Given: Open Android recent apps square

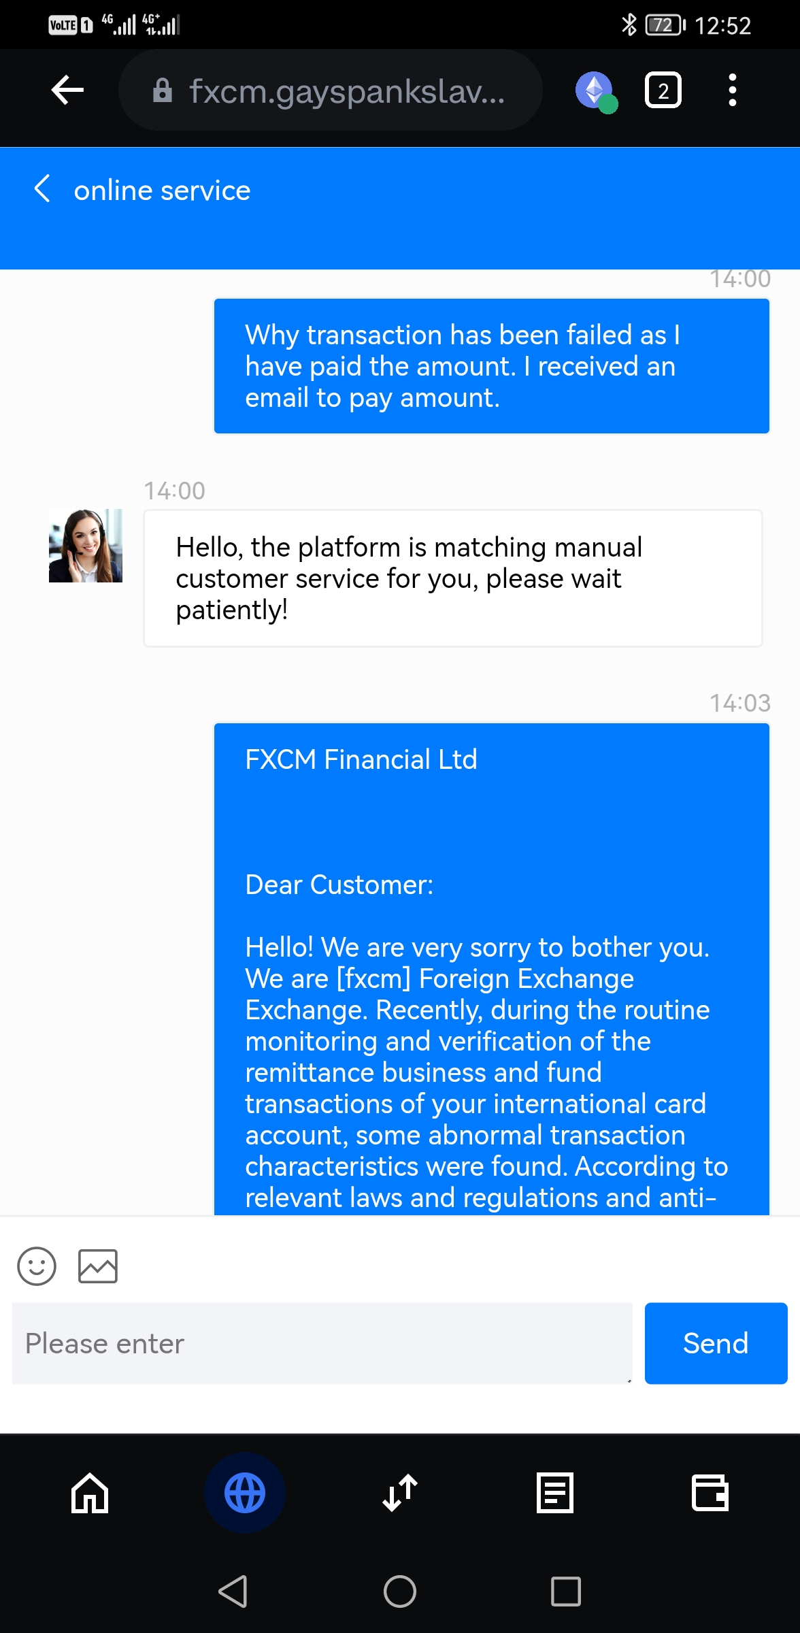Looking at the screenshot, I should 565,1591.
